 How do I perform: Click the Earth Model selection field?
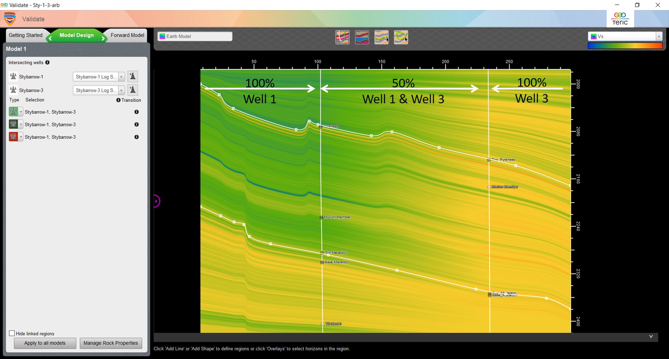coord(195,36)
